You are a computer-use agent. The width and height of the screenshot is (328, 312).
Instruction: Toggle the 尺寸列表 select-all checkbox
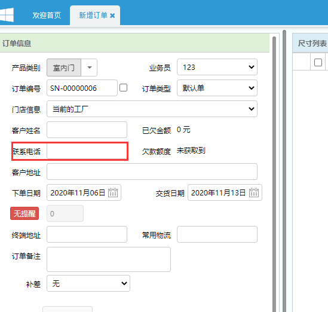click(318, 62)
